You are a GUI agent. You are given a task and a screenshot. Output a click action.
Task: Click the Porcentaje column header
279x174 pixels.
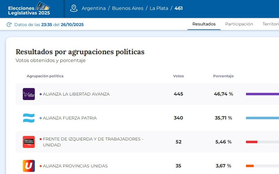[x=223, y=76]
